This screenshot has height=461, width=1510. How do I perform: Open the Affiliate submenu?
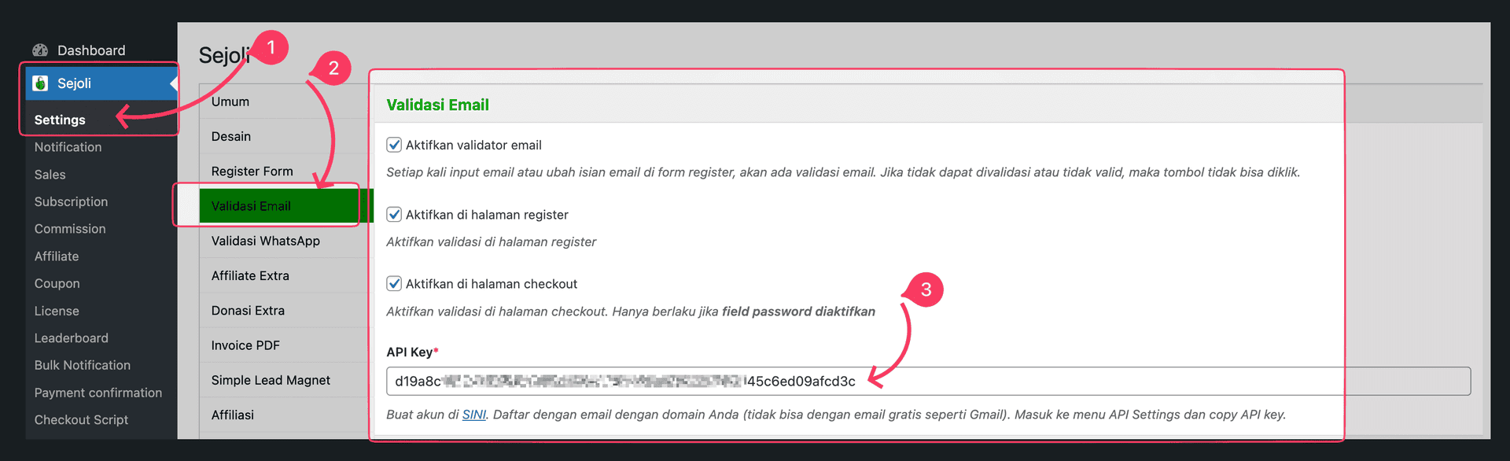coord(57,256)
